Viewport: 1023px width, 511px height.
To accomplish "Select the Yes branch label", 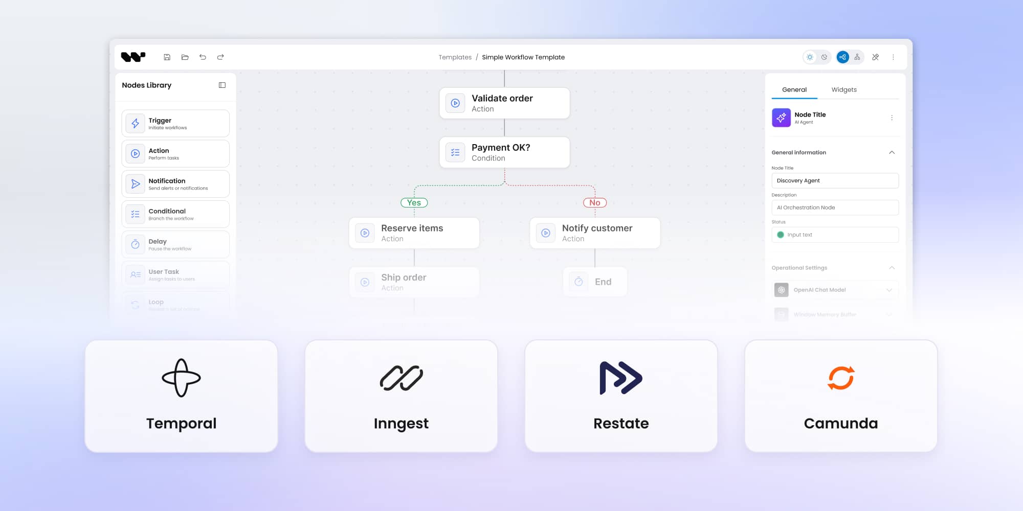I will point(414,203).
